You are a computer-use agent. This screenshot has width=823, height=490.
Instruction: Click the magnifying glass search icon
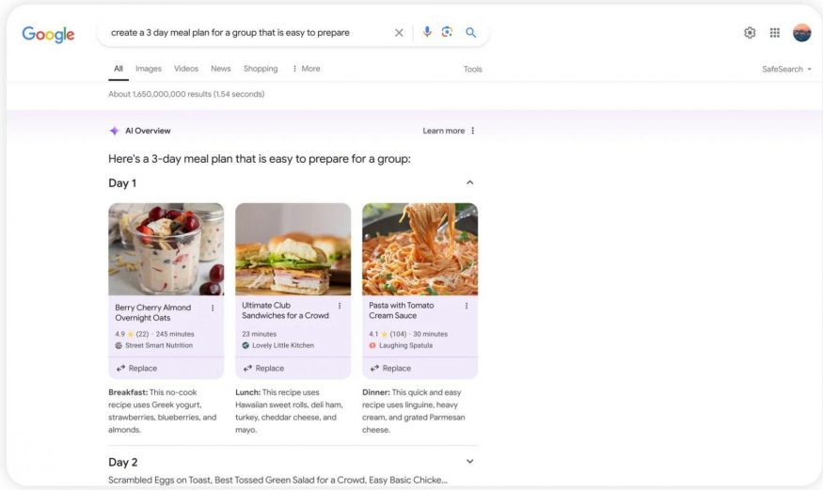(470, 32)
